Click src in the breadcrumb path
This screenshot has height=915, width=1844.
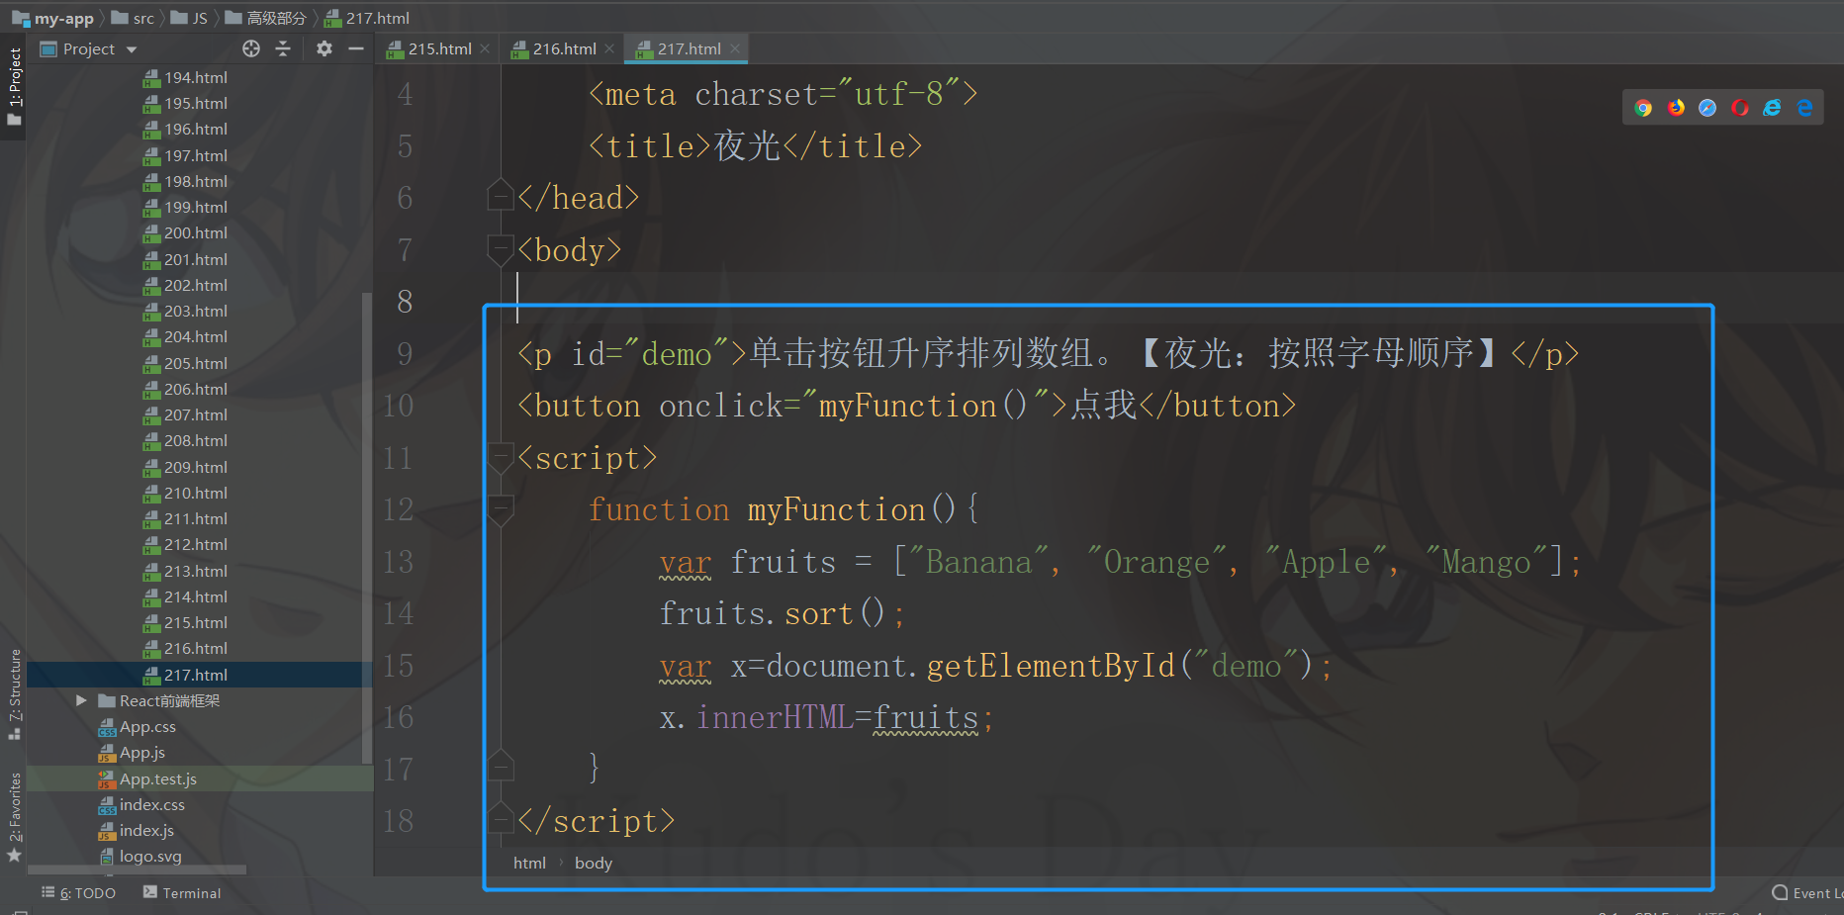coord(134,18)
